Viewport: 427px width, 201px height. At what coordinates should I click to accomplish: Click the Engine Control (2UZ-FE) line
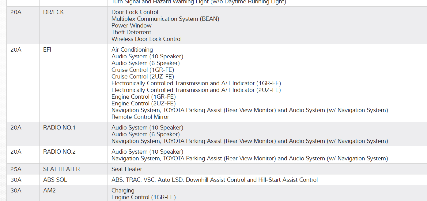[143, 104]
